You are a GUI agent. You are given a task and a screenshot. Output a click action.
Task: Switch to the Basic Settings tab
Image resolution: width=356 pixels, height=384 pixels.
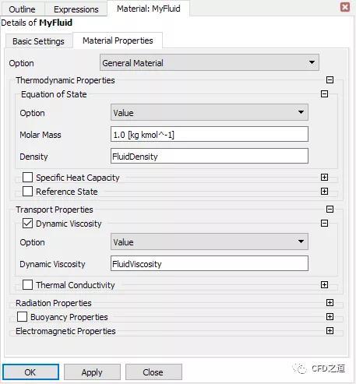click(38, 41)
